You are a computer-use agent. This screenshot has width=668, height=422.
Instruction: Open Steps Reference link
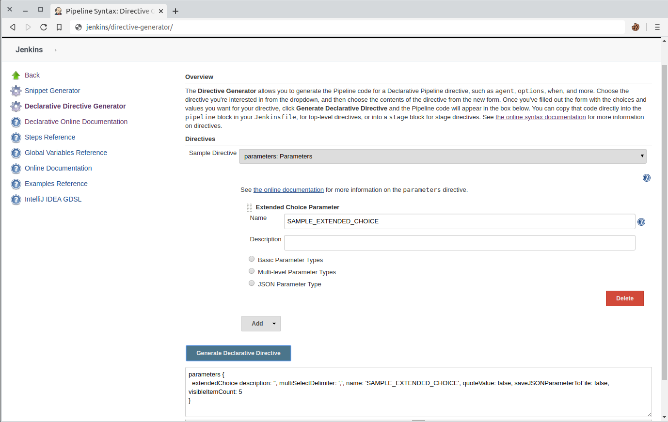(x=50, y=137)
